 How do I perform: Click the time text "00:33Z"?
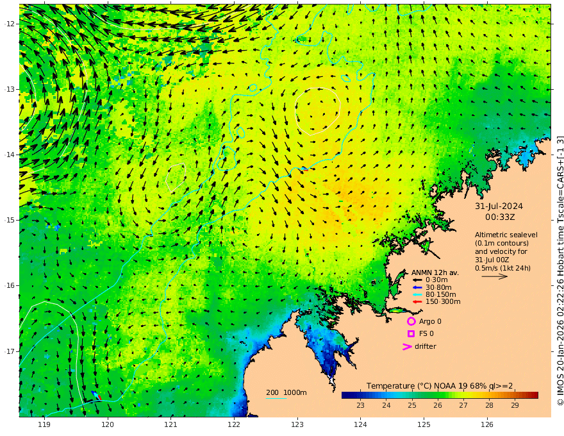pos(500,217)
